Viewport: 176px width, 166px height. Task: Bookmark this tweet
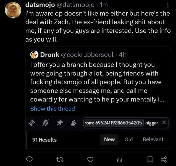(150, 159)
